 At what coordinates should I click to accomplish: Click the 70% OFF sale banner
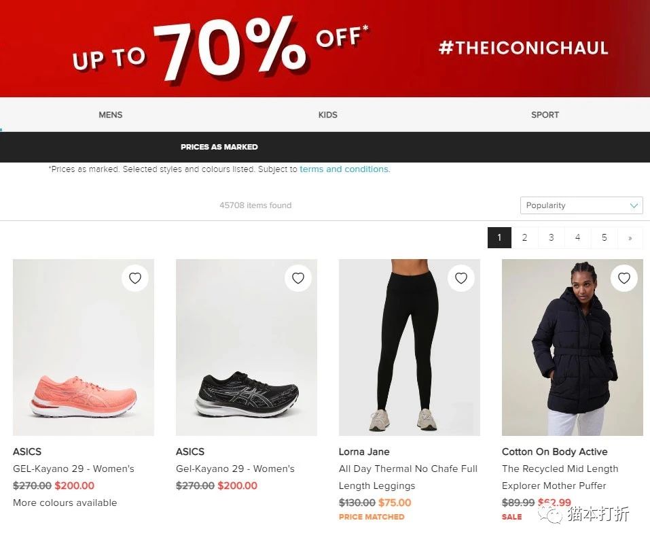pos(325,48)
